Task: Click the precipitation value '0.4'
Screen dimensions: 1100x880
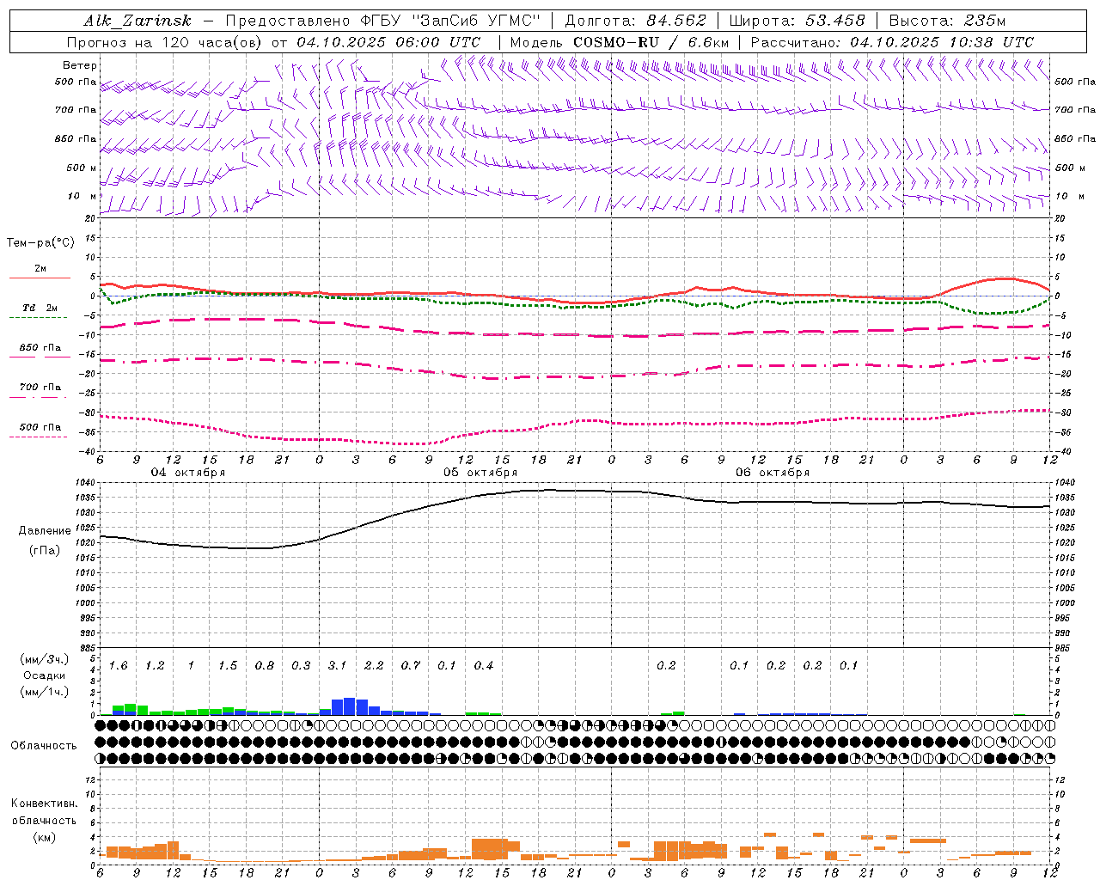Action: (483, 666)
